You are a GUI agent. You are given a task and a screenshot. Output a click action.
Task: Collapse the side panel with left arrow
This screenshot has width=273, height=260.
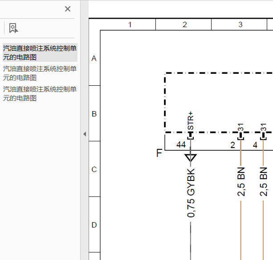tap(85, 134)
